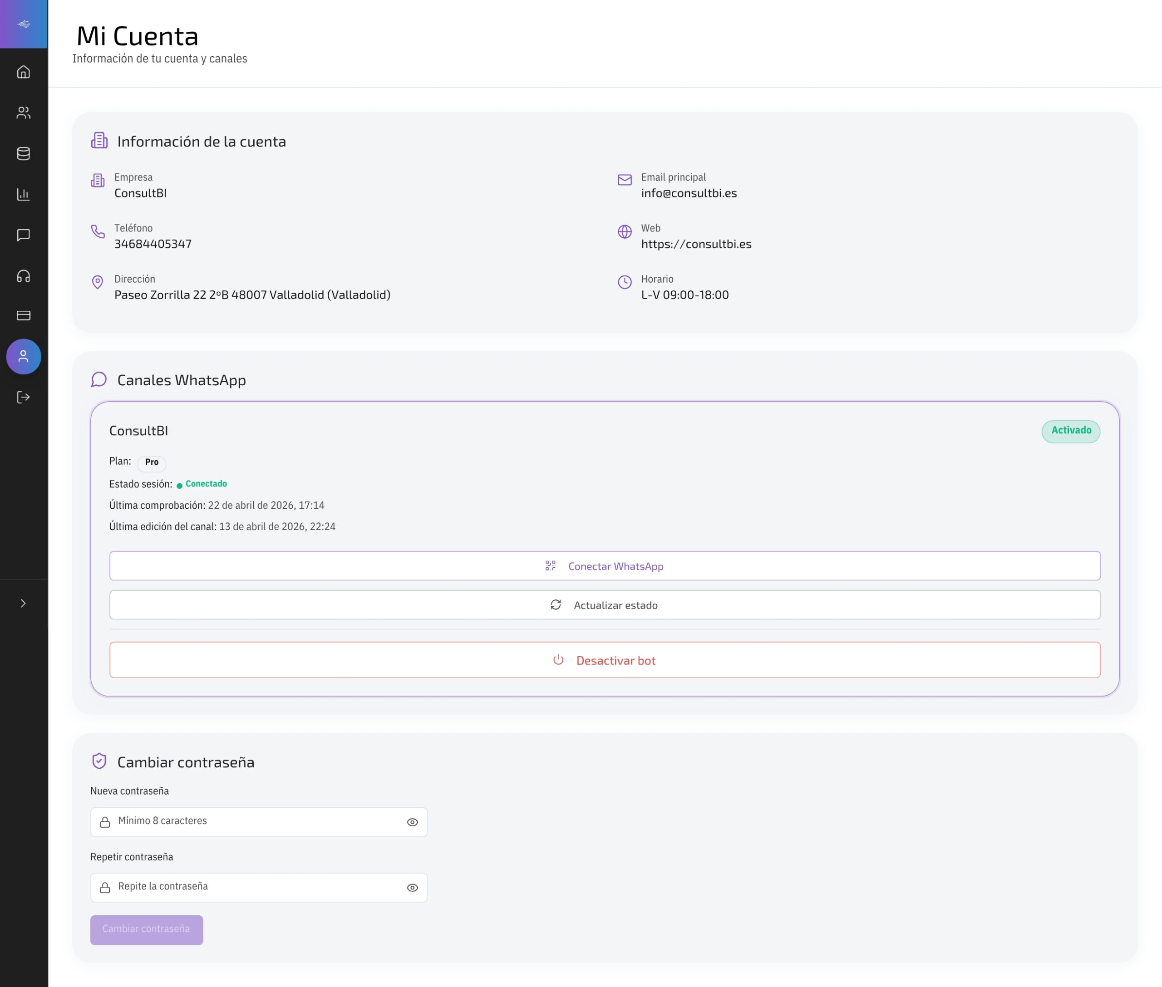Click the Desactivar bot button

tap(605, 660)
